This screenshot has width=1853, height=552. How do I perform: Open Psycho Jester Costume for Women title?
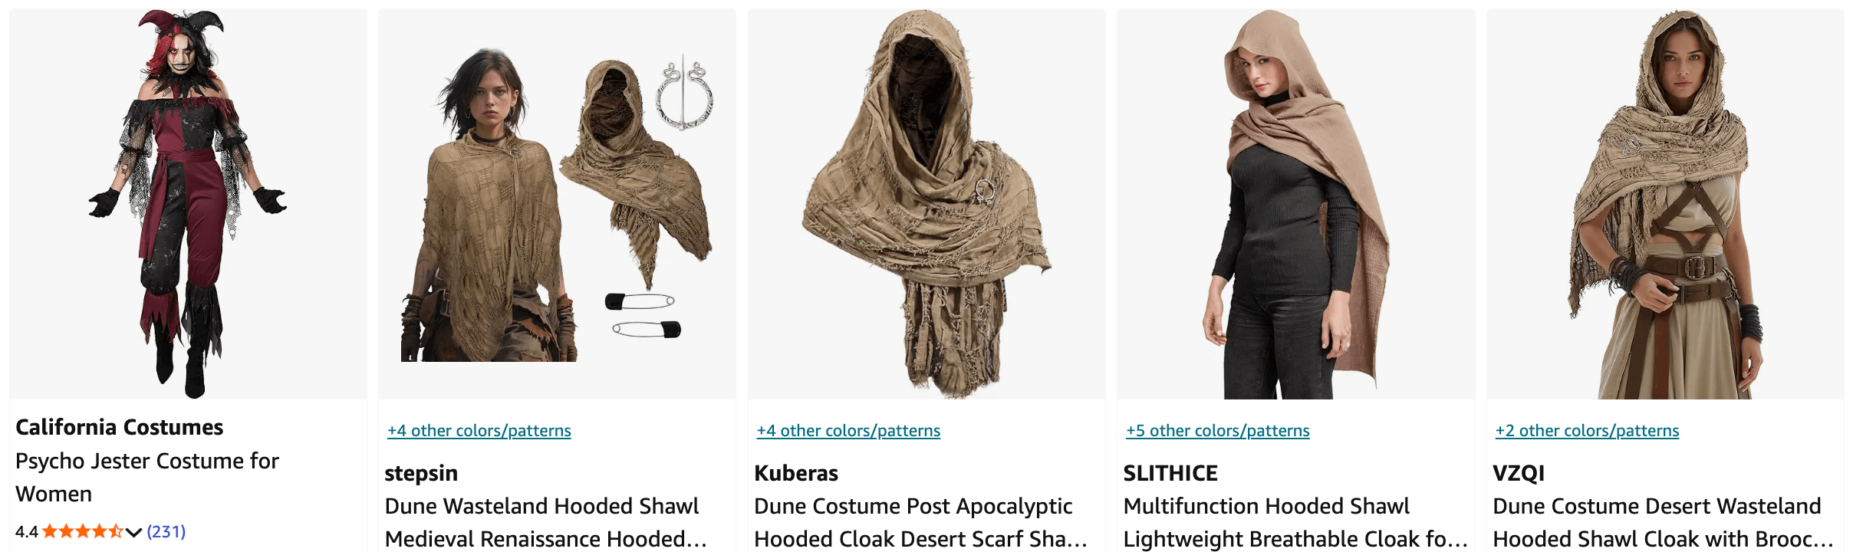click(147, 477)
